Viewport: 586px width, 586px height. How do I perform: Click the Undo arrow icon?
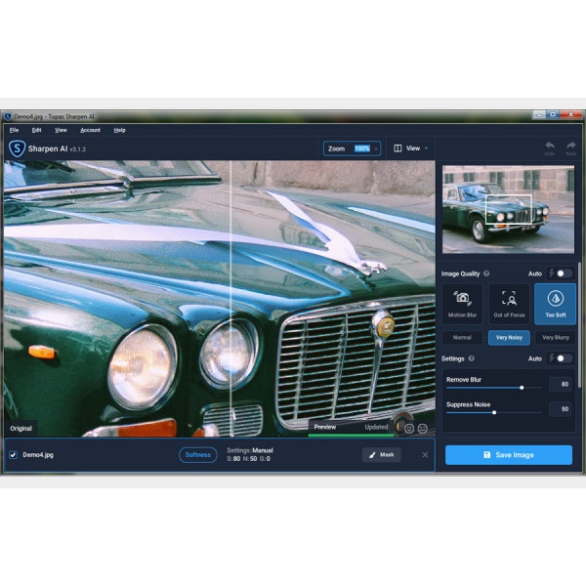(549, 146)
